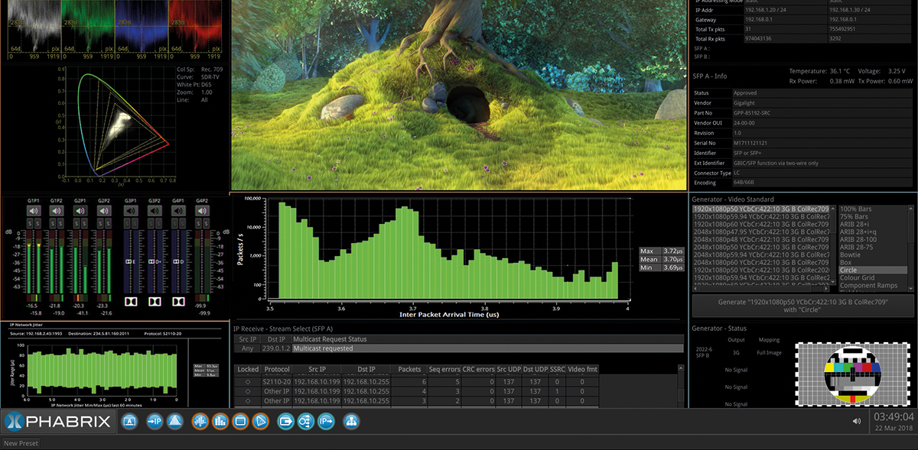Click the CRC errors column header

479,369
